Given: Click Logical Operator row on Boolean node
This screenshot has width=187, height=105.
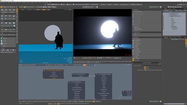Looking at the screenshot, I should point(53,76).
